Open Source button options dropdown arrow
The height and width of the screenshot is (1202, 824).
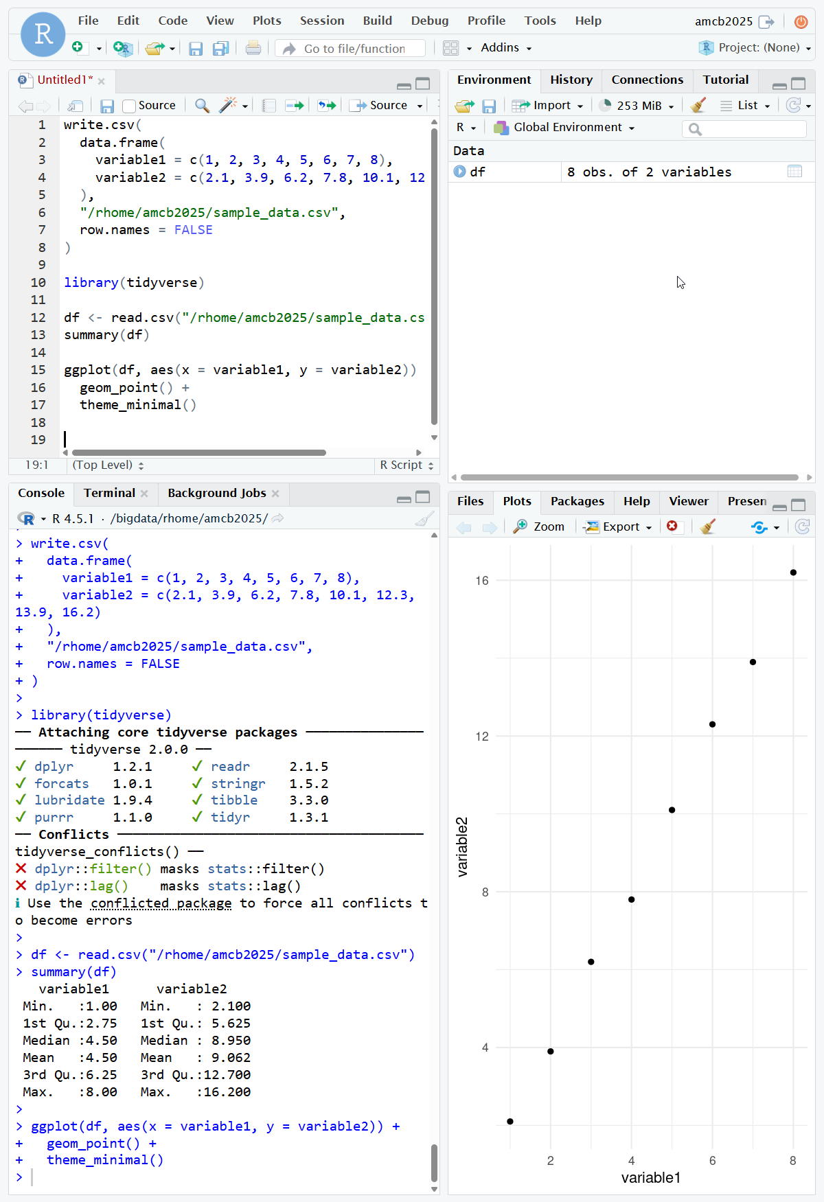click(420, 106)
